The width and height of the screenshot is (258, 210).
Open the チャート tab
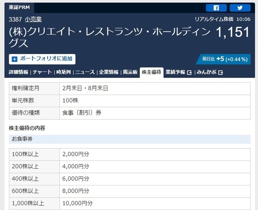coord(42,72)
